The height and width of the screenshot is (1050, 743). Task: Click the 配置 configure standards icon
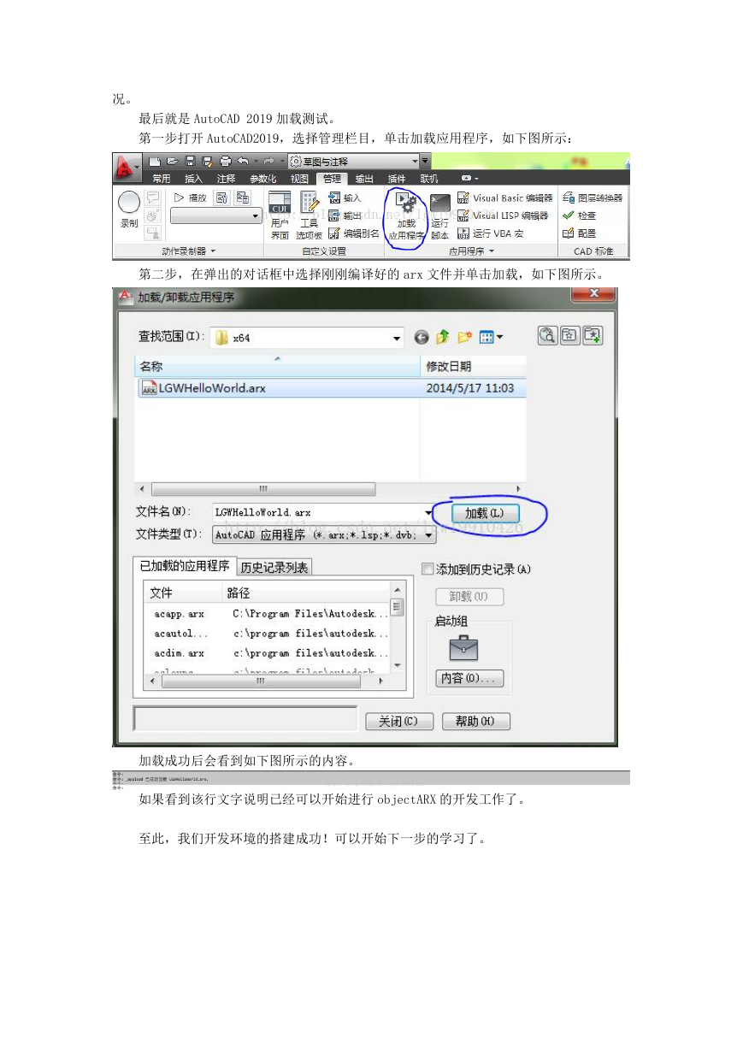(569, 233)
